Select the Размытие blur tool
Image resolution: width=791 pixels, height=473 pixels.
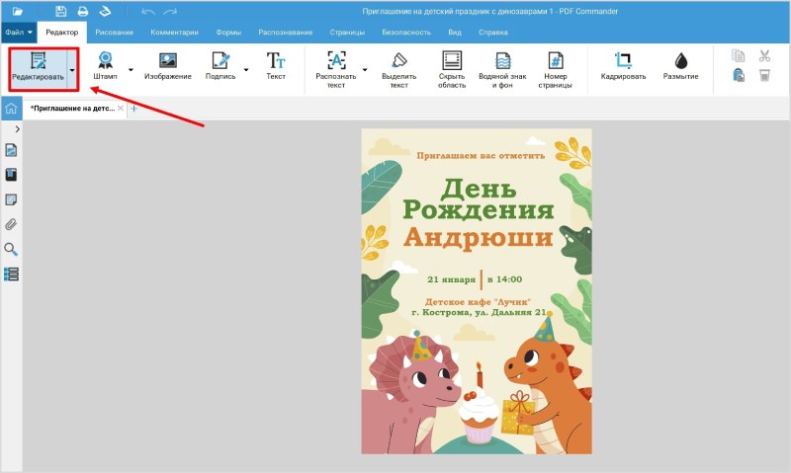(680, 66)
